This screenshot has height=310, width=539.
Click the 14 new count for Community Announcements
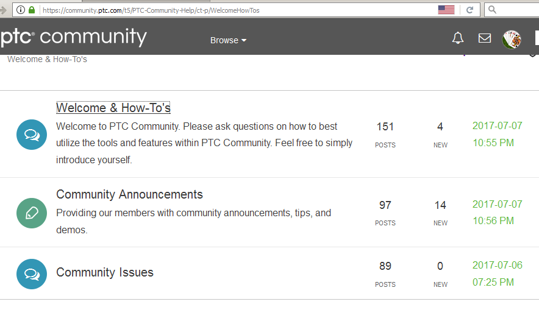[x=440, y=205]
